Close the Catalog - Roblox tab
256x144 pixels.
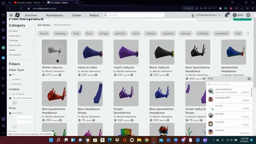(76, 3)
